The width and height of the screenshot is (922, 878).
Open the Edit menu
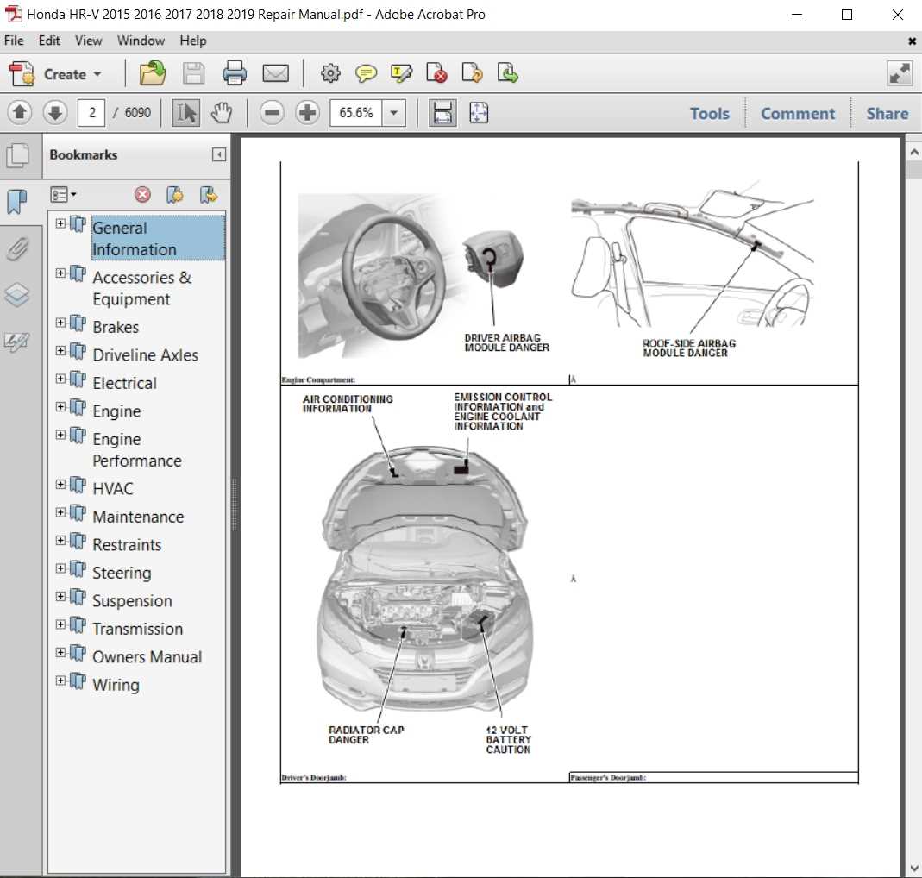49,41
